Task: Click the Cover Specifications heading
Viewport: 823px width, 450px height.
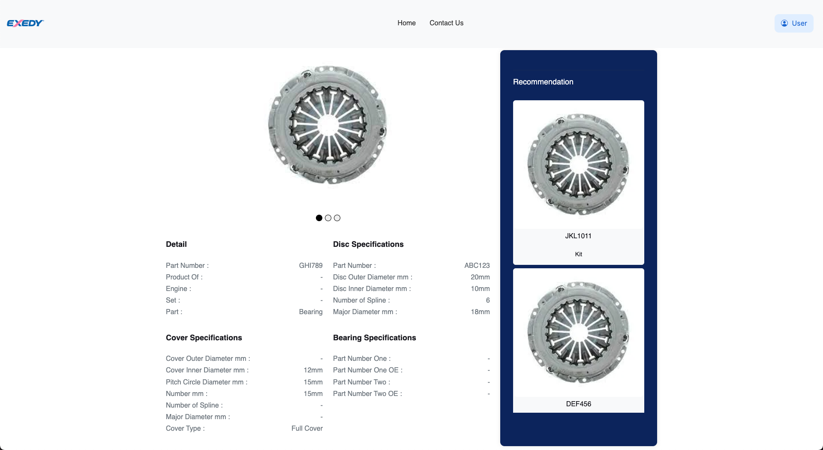Action: point(204,338)
